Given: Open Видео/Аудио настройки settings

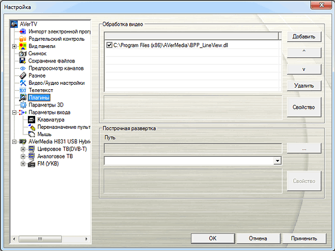Looking at the screenshot, I should (x=56, y=83).
